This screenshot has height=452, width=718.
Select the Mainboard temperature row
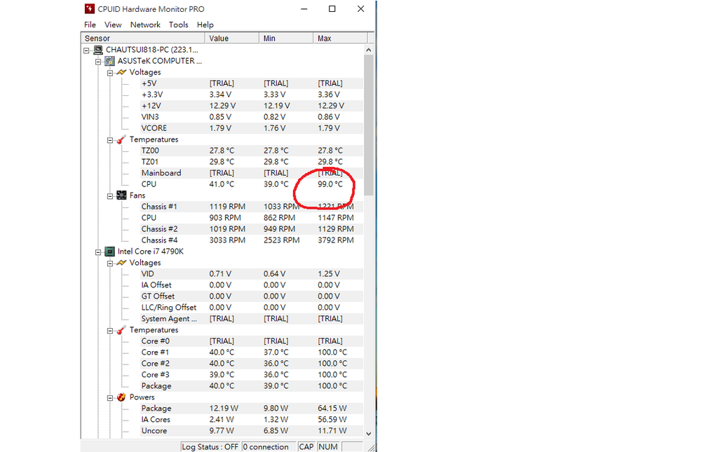(x=252, y=173)
